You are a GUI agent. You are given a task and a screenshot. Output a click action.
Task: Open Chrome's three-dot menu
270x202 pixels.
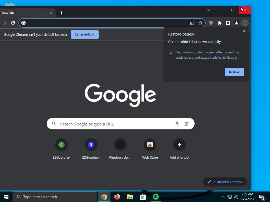[x=245, y=23]
